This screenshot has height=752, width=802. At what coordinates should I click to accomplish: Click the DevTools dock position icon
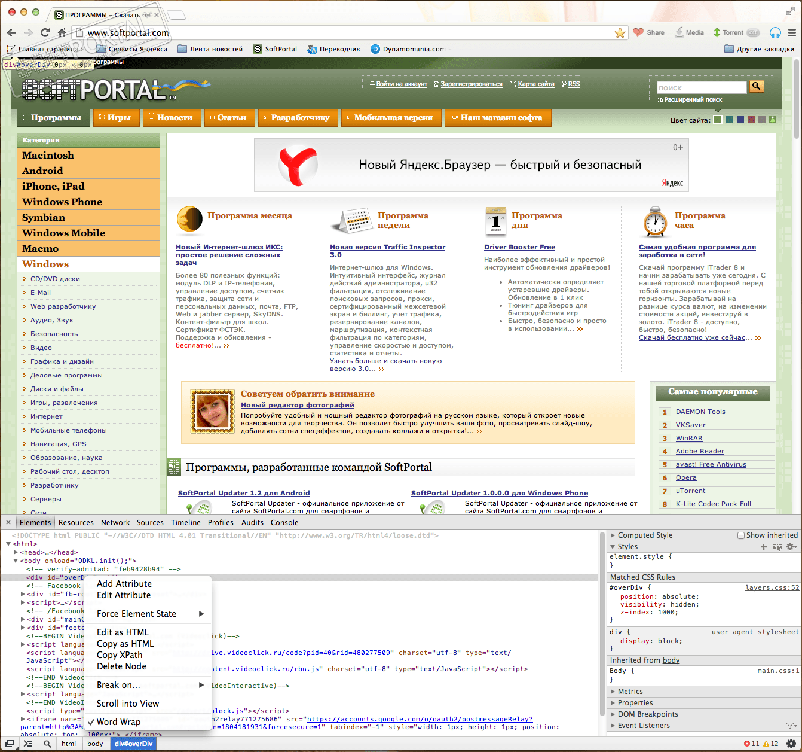[x=10, y=744]
